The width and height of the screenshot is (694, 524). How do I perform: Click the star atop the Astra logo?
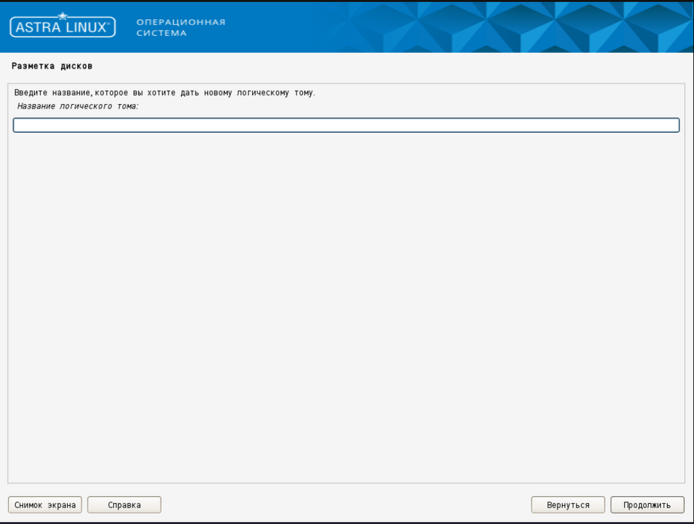click(x=62, y=15)
